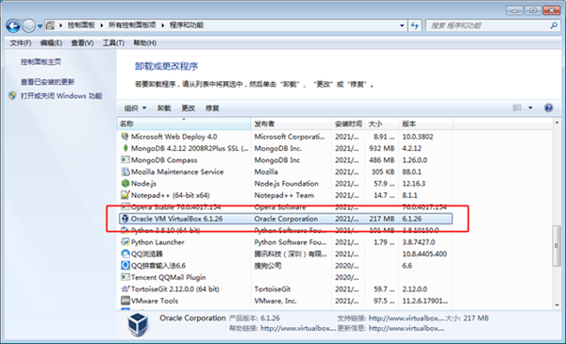
Task: Sort by the 大小 column header
Action: click(381, 124)
